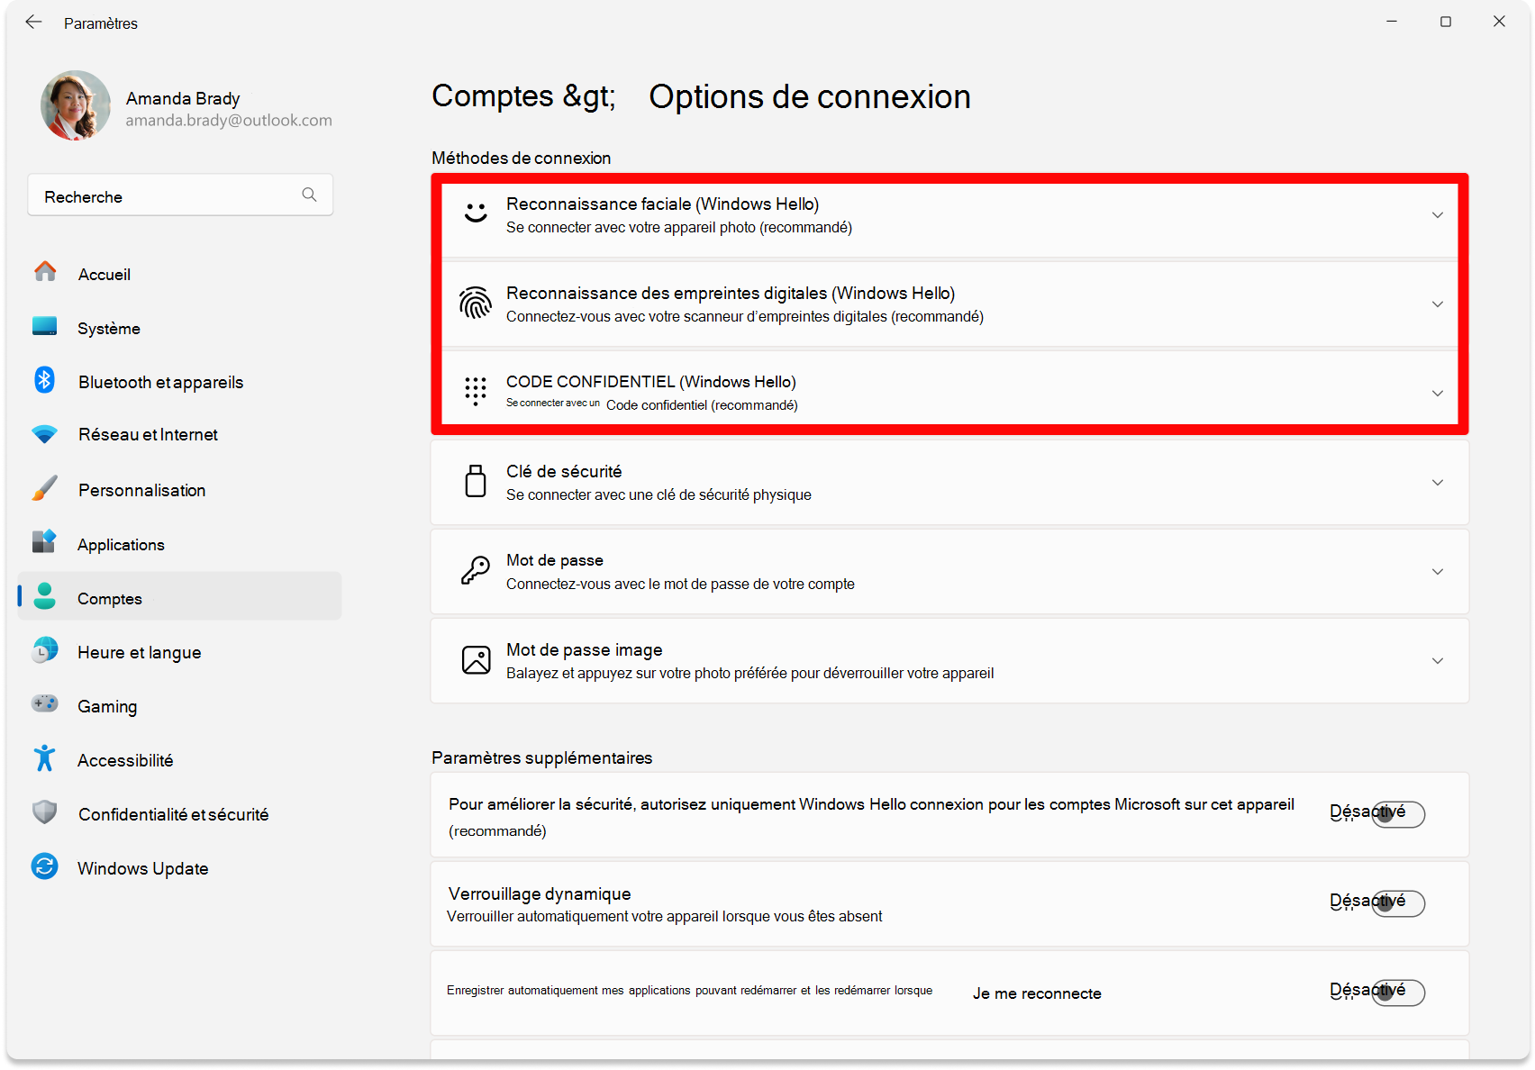Click 'Je me reconnecte' text

coord(1037,993)
